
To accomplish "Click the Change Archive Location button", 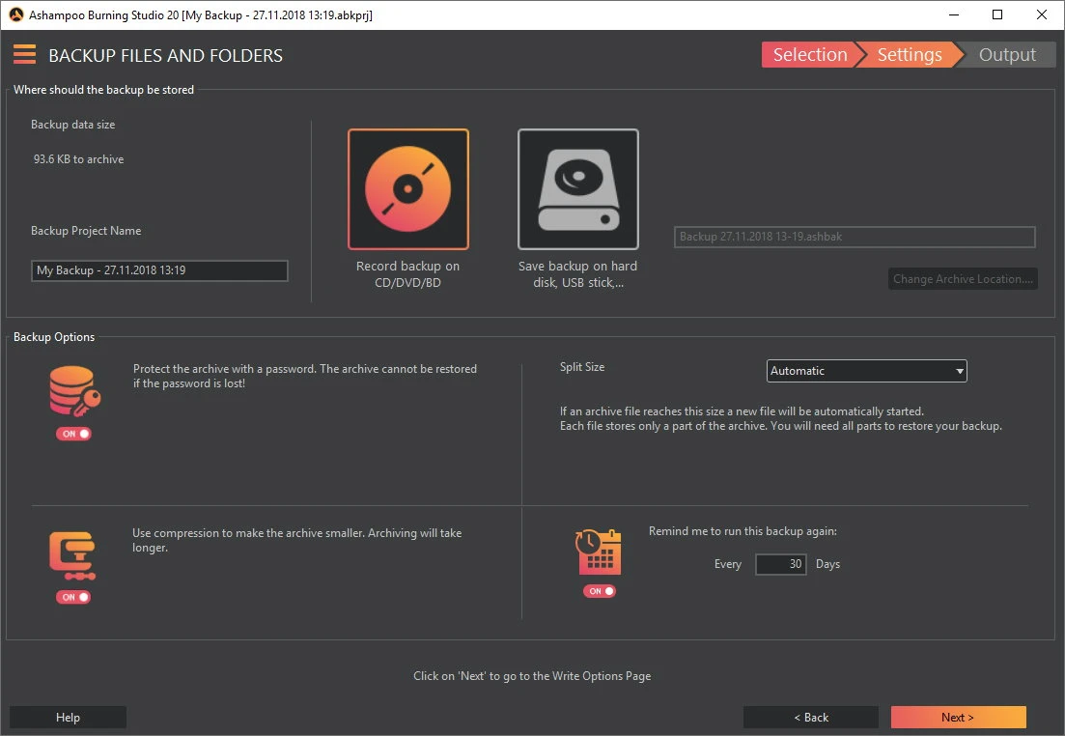I will 963,279.
